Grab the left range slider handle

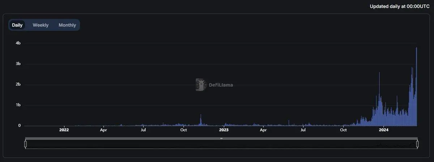click(25, 144)
